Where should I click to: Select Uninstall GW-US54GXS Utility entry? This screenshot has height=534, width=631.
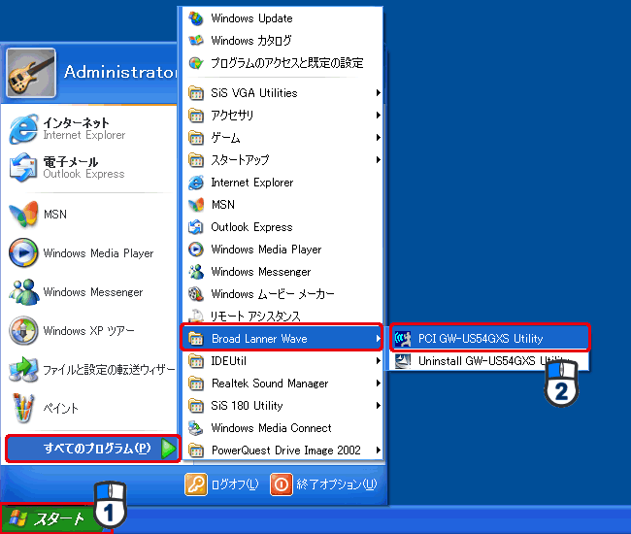click(489, 361)
